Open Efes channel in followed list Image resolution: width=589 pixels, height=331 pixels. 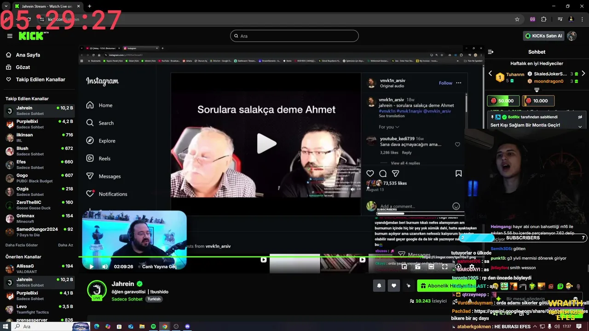39,165
